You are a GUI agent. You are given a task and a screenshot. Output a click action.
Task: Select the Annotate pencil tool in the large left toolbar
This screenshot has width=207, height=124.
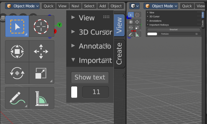(17, 98)
